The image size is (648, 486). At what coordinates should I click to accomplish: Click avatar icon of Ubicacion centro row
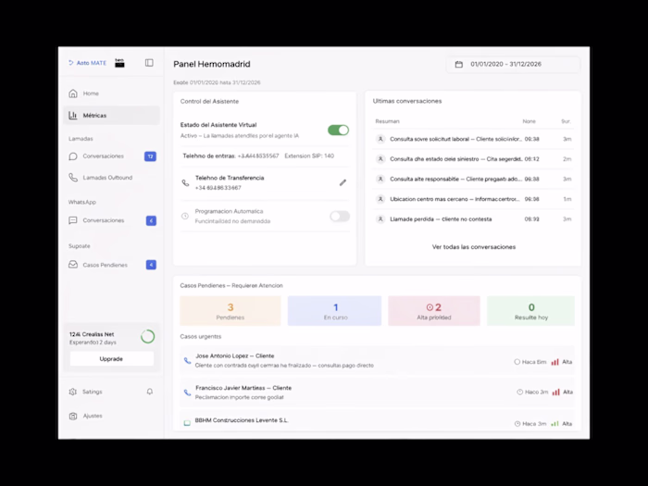[380, 199]
